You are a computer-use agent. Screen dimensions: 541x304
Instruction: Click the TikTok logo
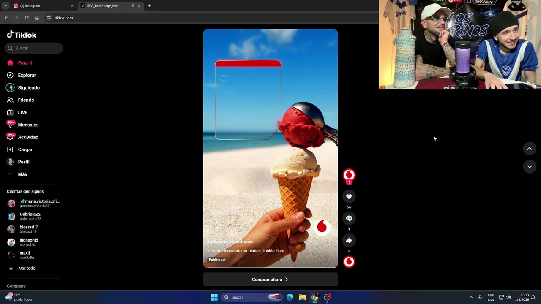click(x=22, y=35)
